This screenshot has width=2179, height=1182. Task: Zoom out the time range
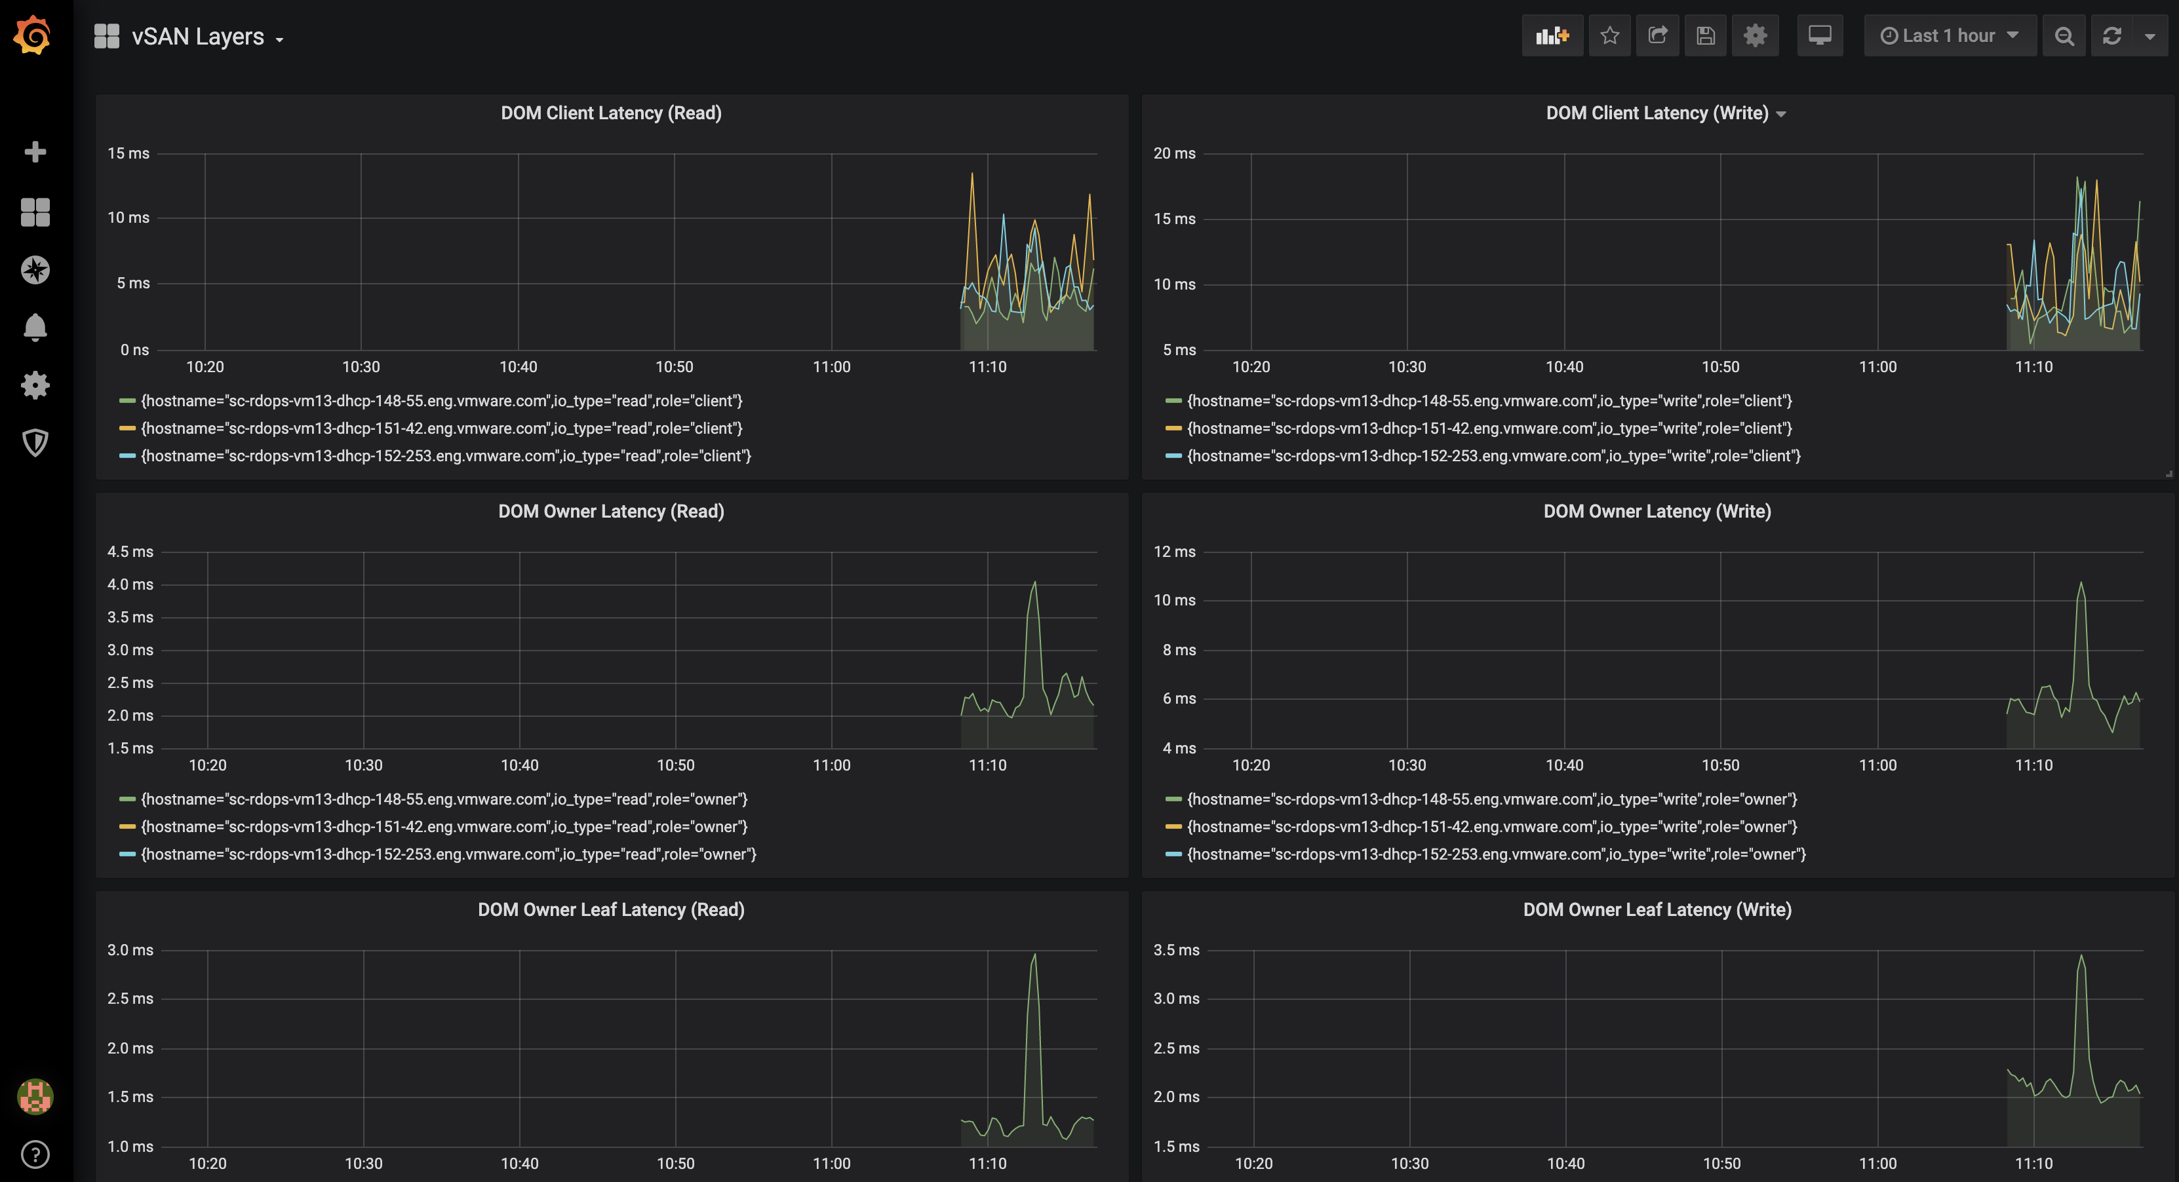pyautogui.click(x=2064, y=35)
